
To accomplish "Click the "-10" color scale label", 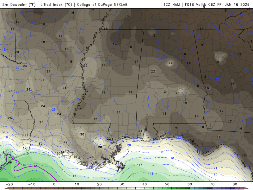I will [32, 184].
